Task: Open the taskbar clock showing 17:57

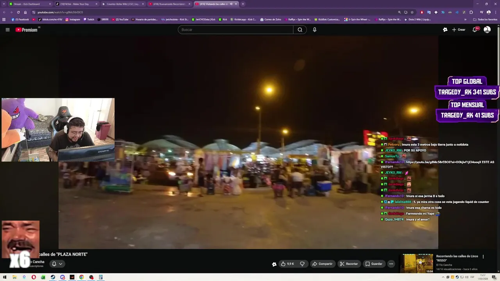Action: click(483, 277)
